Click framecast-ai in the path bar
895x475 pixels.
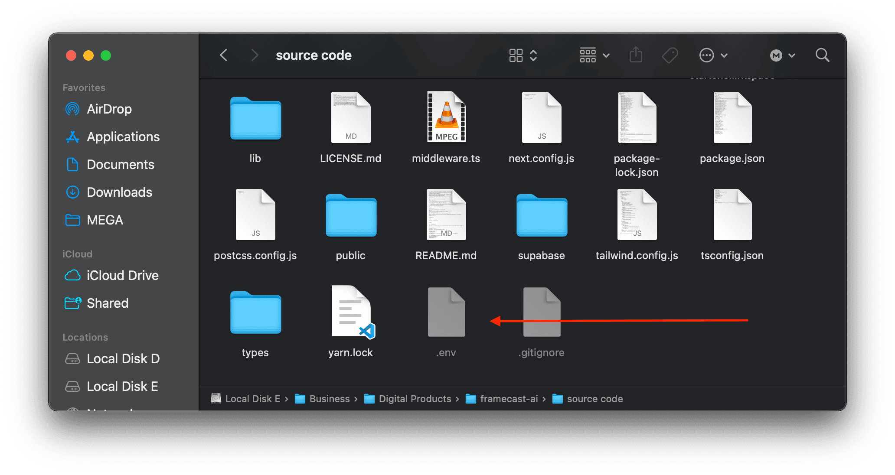pyautogui.click(x=509, y=399)
